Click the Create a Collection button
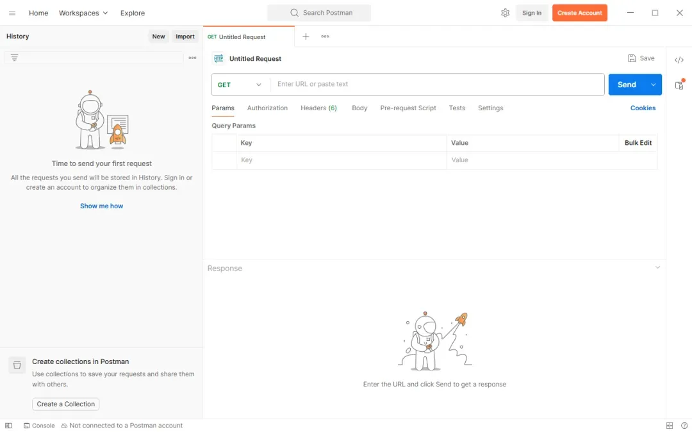The image size is (692, 432). 66,404
